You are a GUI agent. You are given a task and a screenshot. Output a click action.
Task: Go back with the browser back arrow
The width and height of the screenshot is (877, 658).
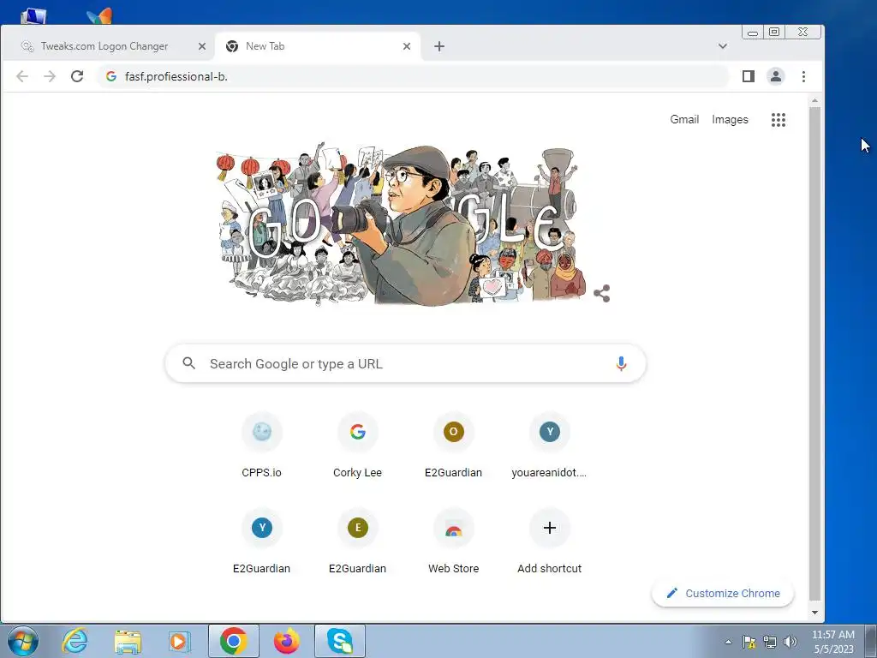tap(22, 76)
